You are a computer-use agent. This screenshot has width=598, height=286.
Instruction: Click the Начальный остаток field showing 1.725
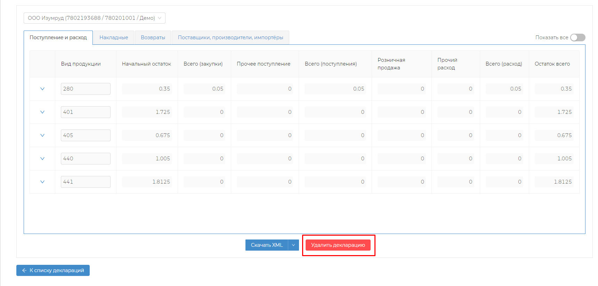pos(147,112)
